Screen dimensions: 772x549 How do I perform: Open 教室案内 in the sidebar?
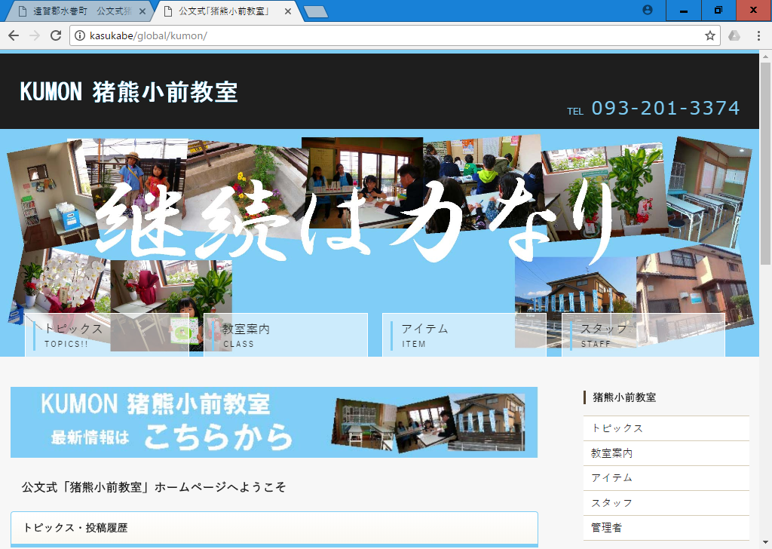click(666, 453)
